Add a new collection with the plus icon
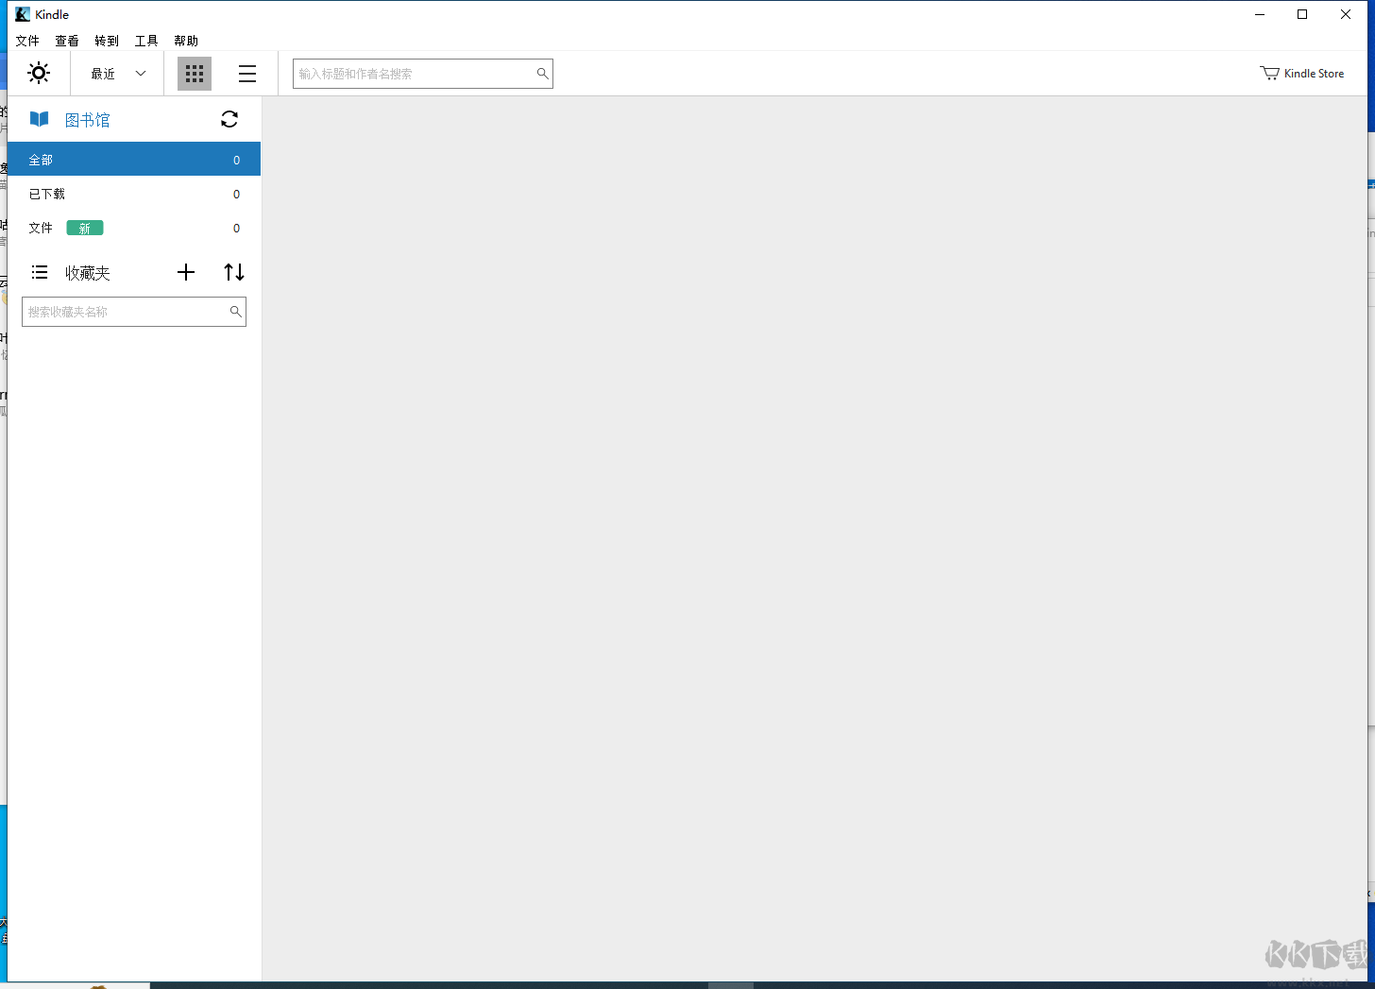This screenshot has height=989, width=1375. coord(186,272)
